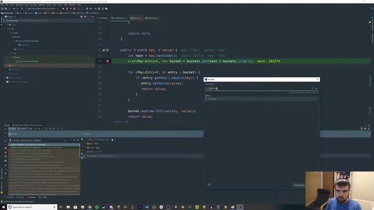Viewport: 374px width, 210px height.
Task: Toggle the breakpoint on line 84
Action: coord(108,61)
